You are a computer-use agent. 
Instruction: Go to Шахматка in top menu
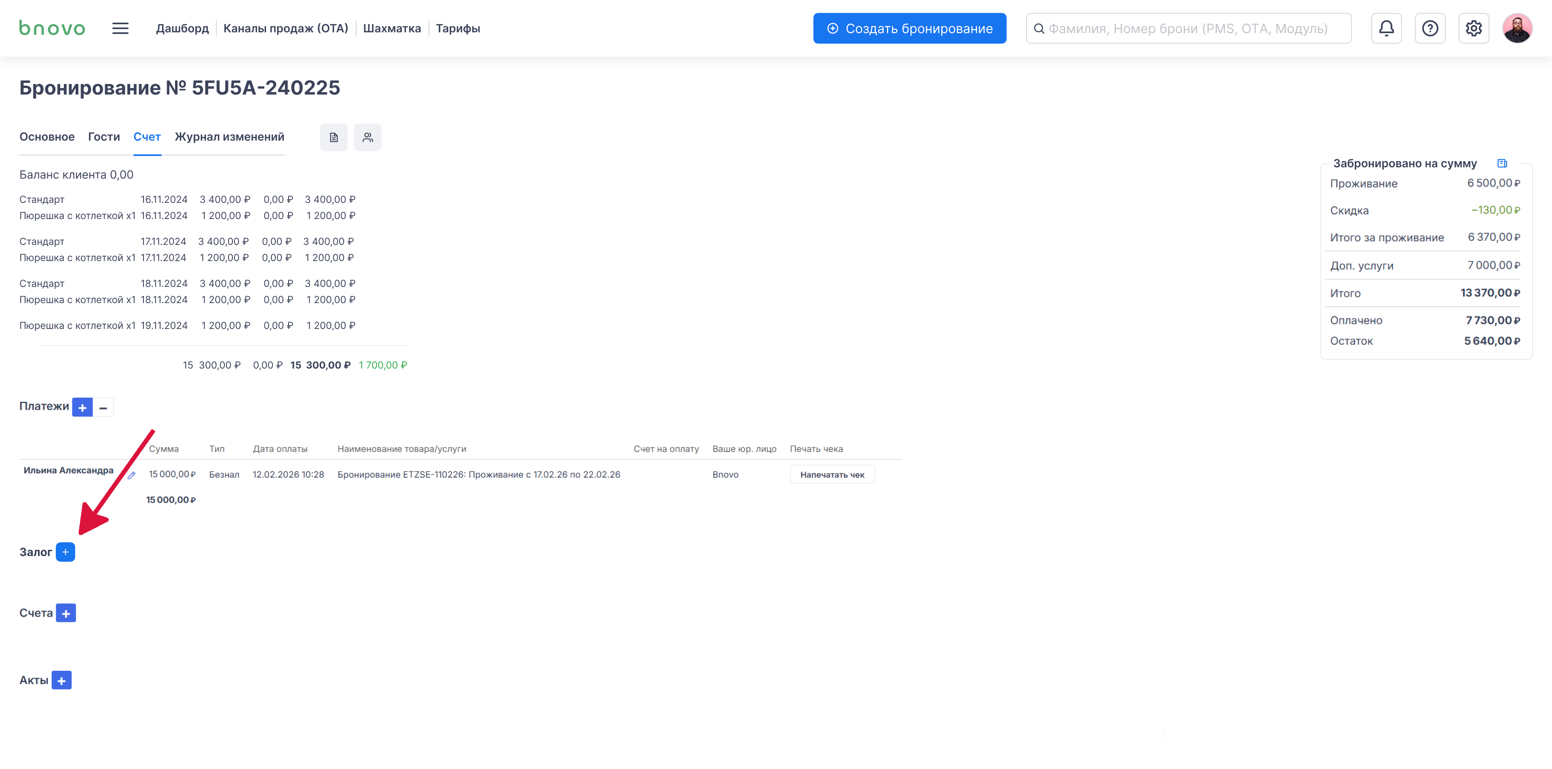point(392,28)
